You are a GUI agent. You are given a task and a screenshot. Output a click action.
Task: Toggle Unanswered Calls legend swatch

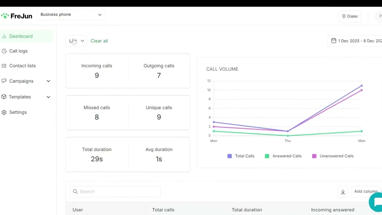(314, 156)
